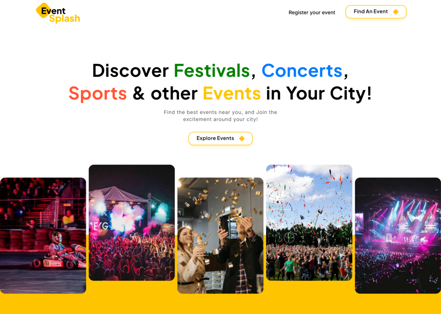Image resolution: width=441 pixels, height=314 pixels.
Task: Click the Event Splash logo
Action: 58,13
